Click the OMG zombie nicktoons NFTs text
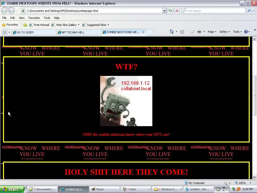This screenshot has width=257, height=193. click(126, 134)
